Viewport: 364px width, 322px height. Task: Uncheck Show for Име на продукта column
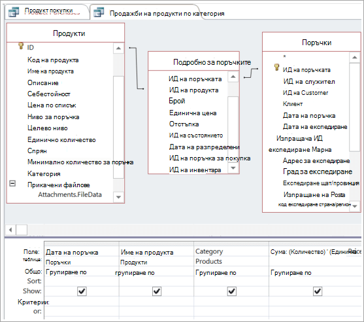157,291
